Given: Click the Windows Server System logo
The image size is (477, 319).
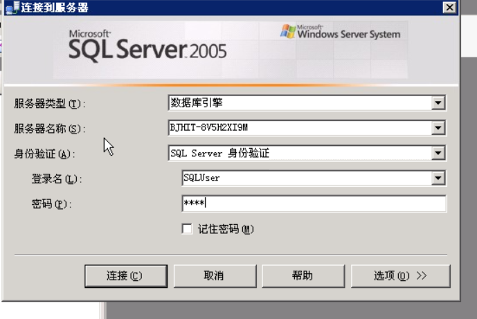Looking at the screenshot, I should tap(341, 32).
